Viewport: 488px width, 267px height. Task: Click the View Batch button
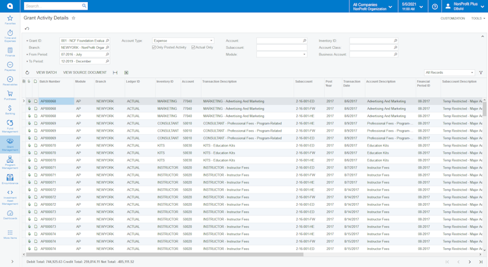(x=46, y=73)
